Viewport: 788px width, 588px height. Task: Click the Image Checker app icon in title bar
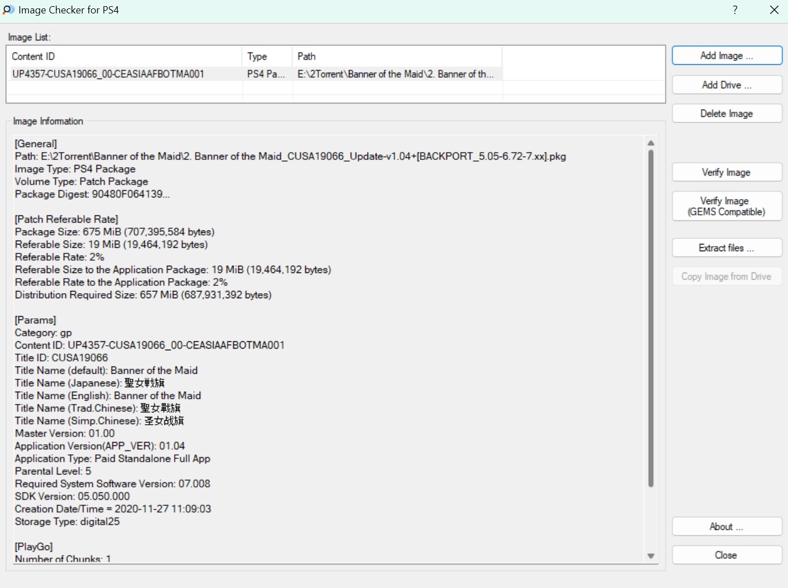(x=8, y=10)
